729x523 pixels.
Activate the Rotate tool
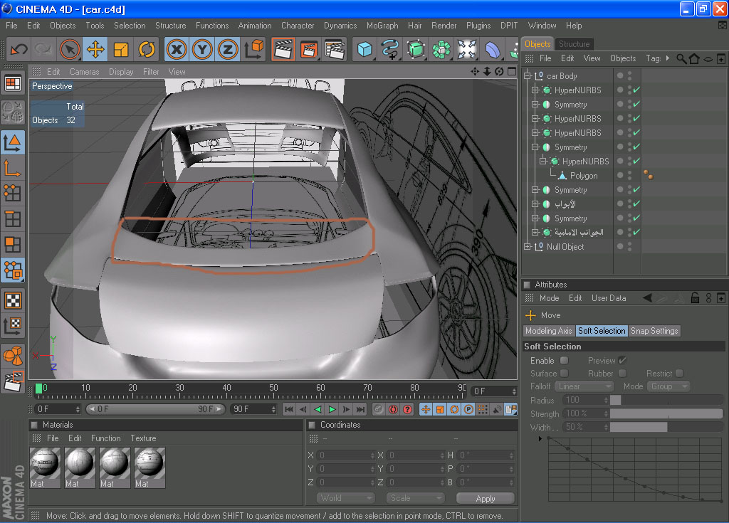click(147, 49)
